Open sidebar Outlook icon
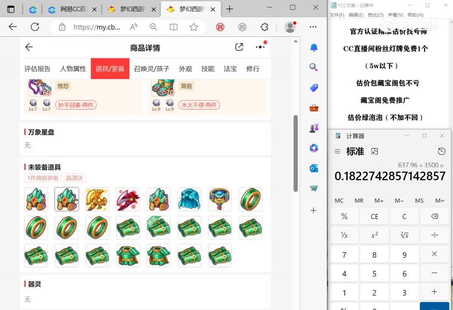 314,168
